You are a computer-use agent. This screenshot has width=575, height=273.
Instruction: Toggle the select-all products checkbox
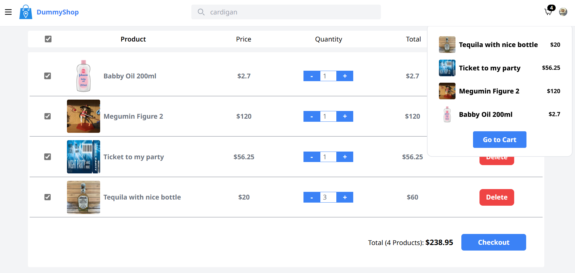pos(48,39)
